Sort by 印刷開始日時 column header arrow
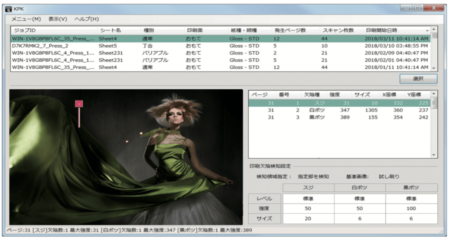This screenshot has width=453, height=240. (x=427, y=30)
